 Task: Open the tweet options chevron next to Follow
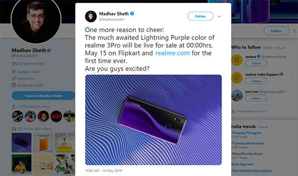[219, 16]
